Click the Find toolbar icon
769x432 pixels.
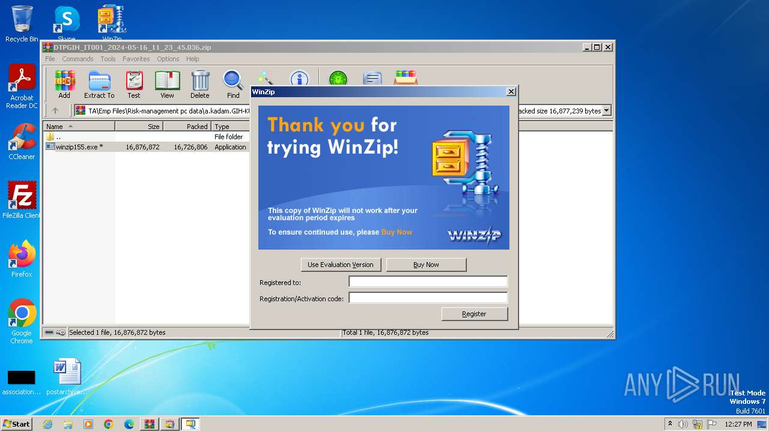233,84
